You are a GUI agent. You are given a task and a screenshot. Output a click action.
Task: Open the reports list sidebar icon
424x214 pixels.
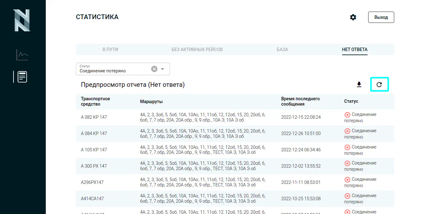22,77
